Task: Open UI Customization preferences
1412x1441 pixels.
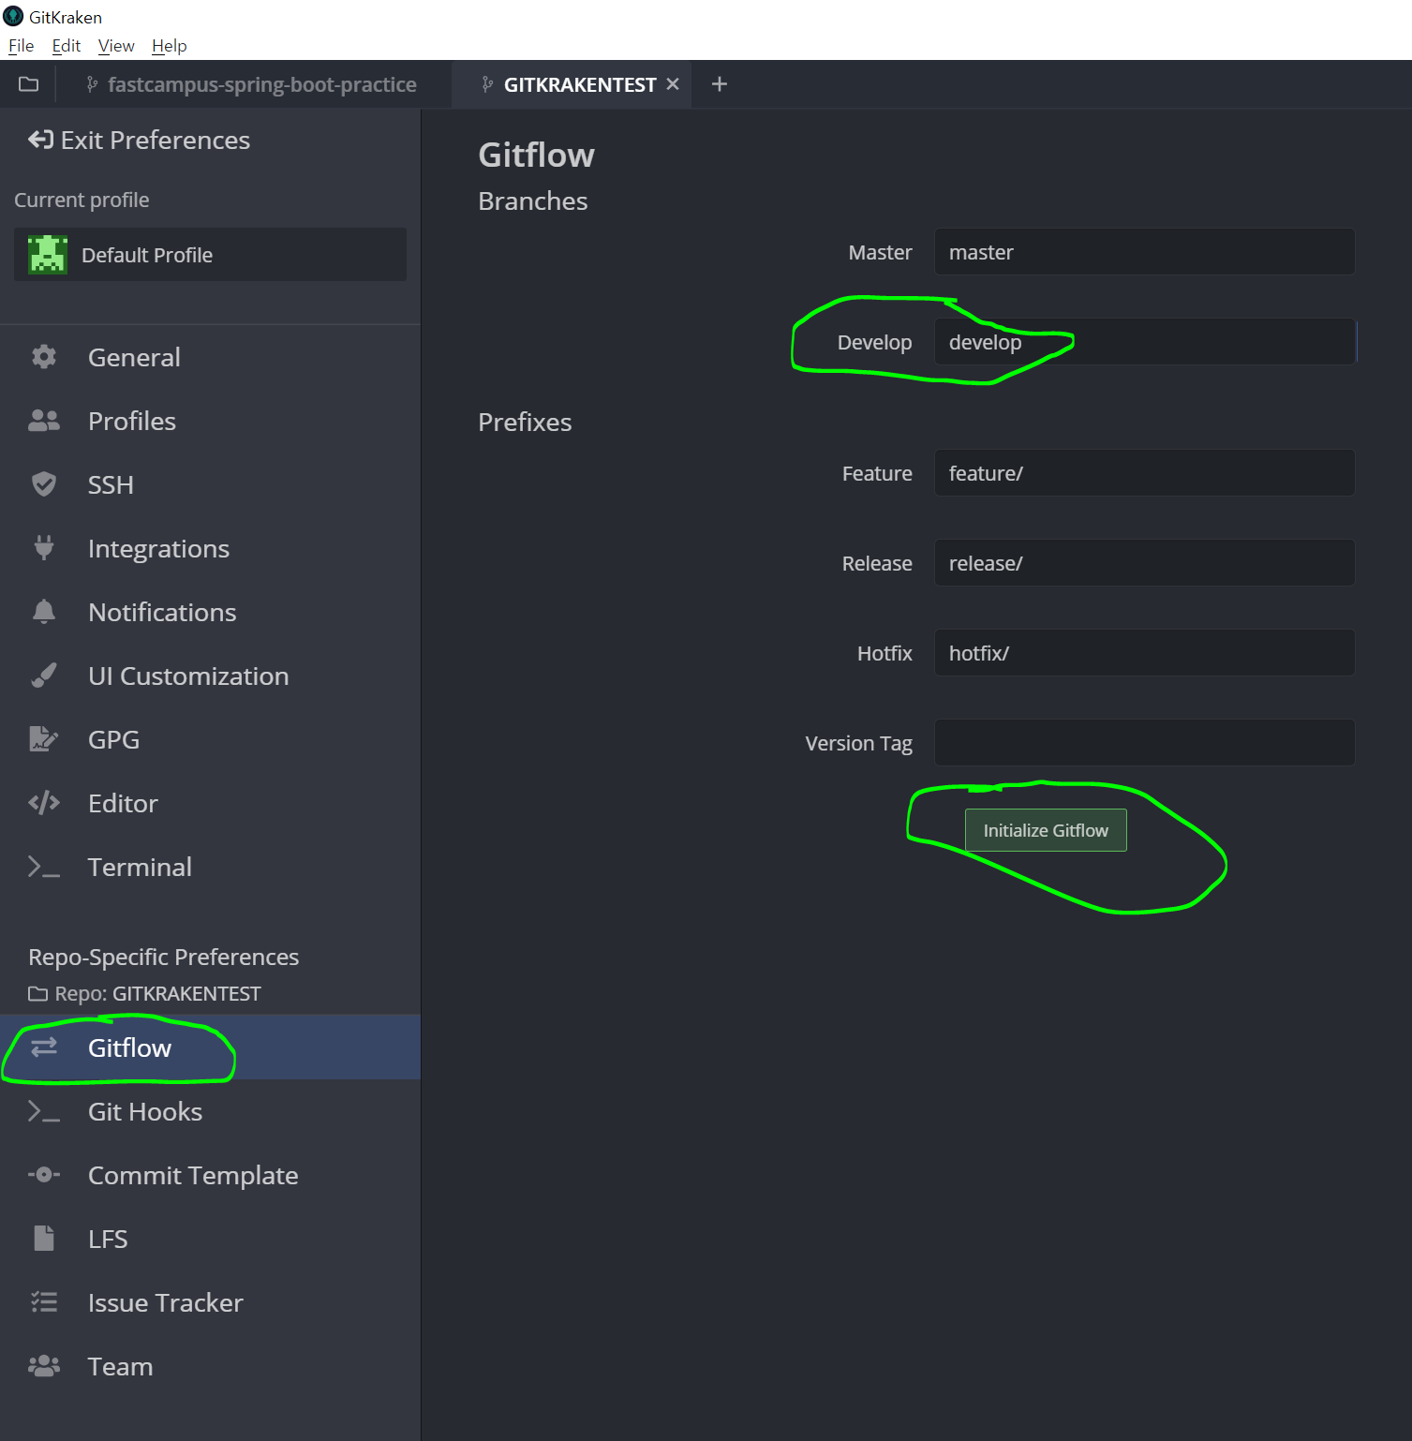Action: (210, 676)
